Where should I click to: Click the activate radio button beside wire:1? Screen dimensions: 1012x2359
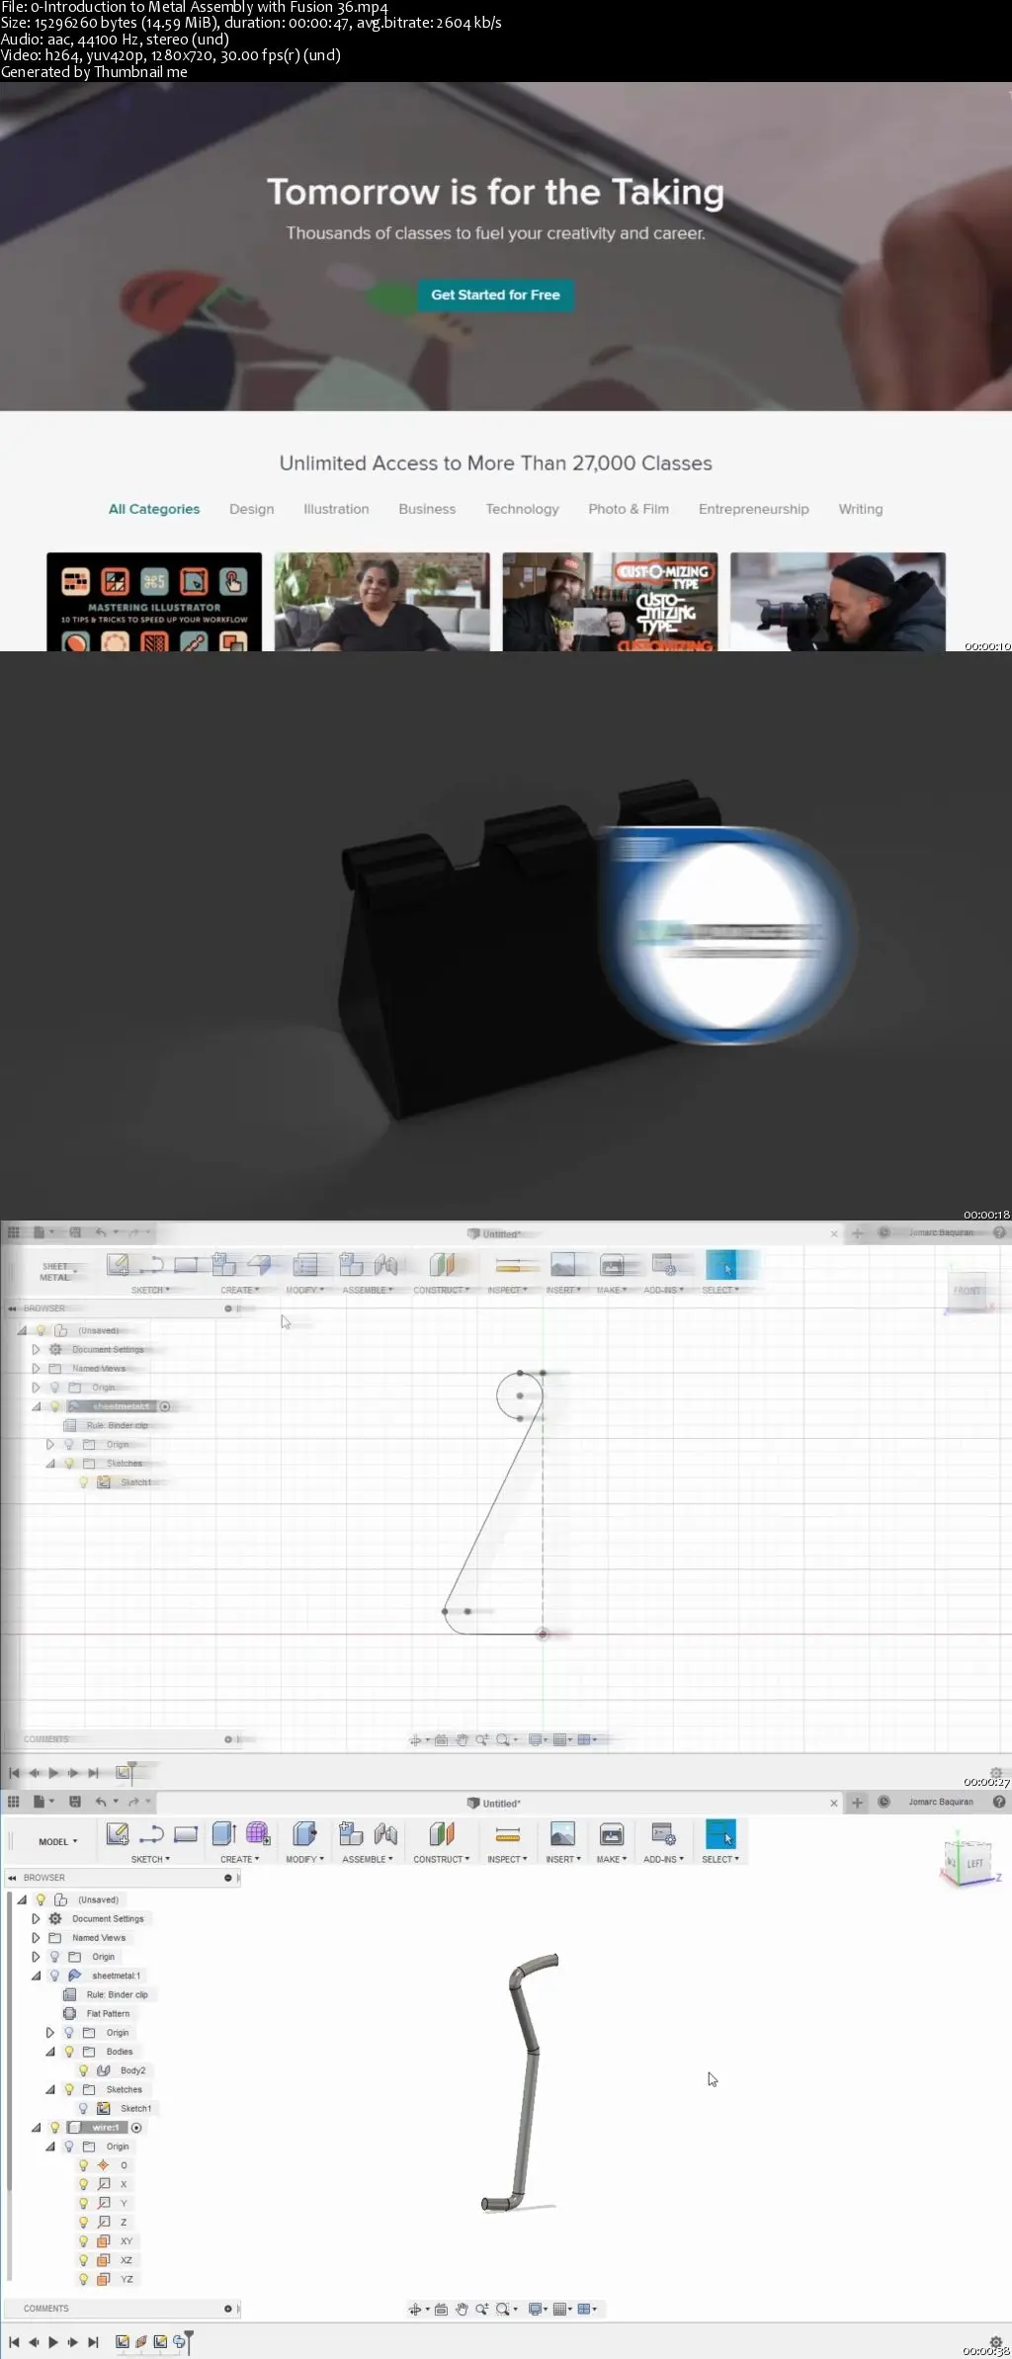click(x=136, y=2127)
